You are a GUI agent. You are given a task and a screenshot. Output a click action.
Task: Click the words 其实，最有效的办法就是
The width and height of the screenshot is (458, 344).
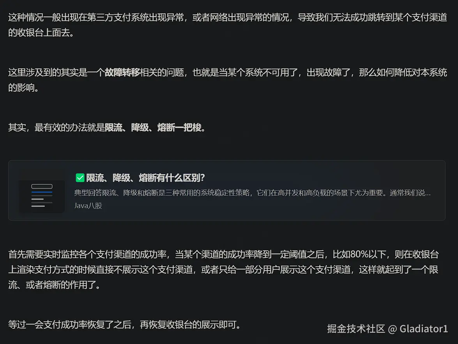(x=56, y=128)
